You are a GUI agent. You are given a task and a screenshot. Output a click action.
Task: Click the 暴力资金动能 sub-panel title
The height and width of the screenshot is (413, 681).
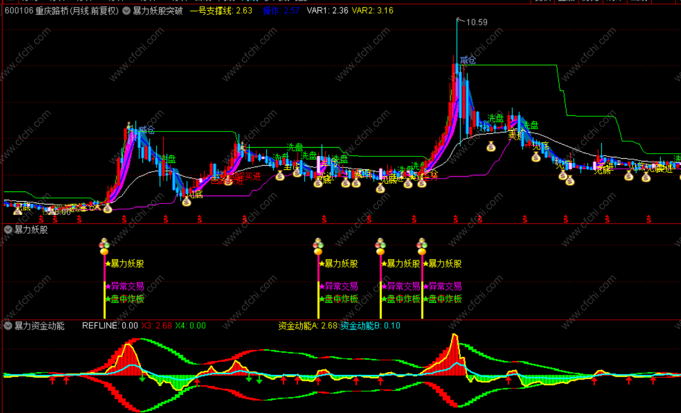(39, 326)
